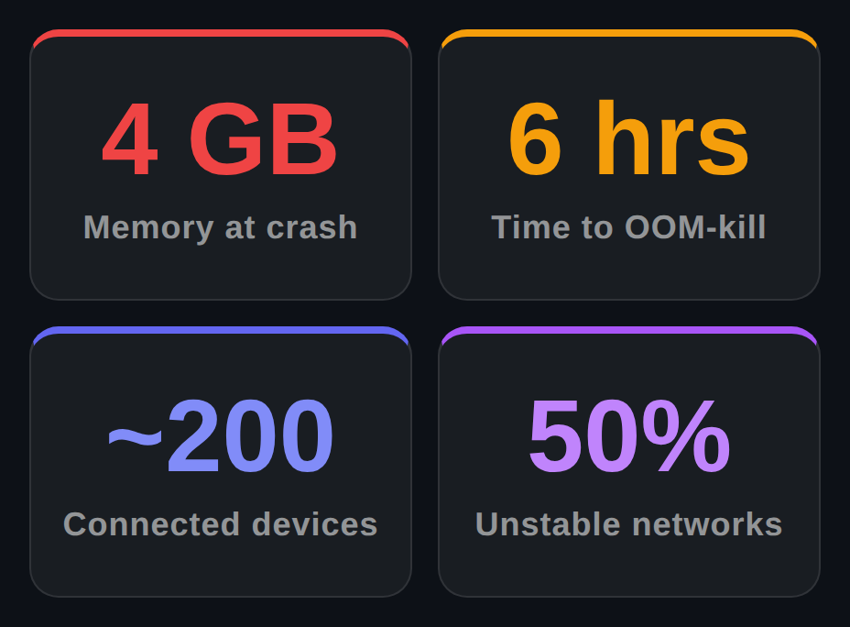Open the Connected devices card
Viewport: 850px width, 627px height.
tap(220, 462)
